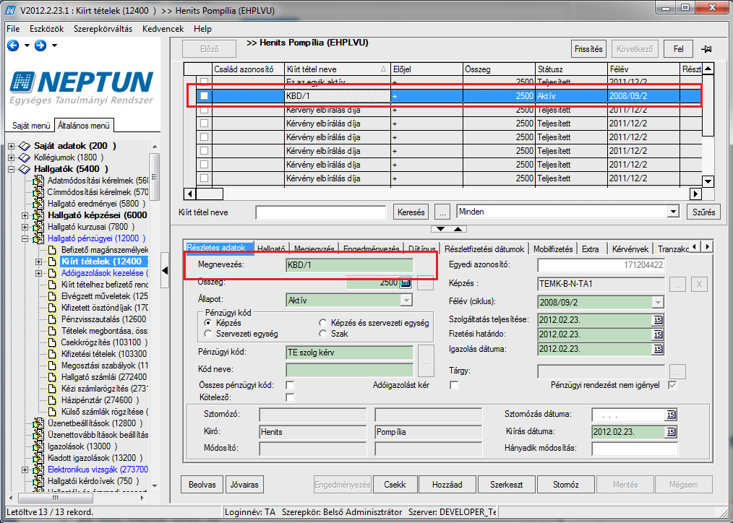
Task: Click the blue back navigation arrow
Action: (13, 46)
